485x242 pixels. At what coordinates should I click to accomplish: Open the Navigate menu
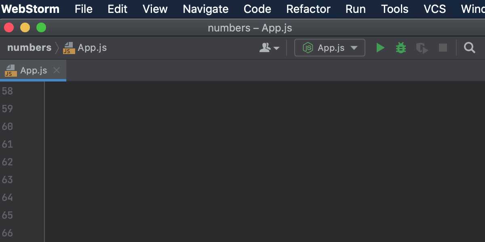coord(205,9)
